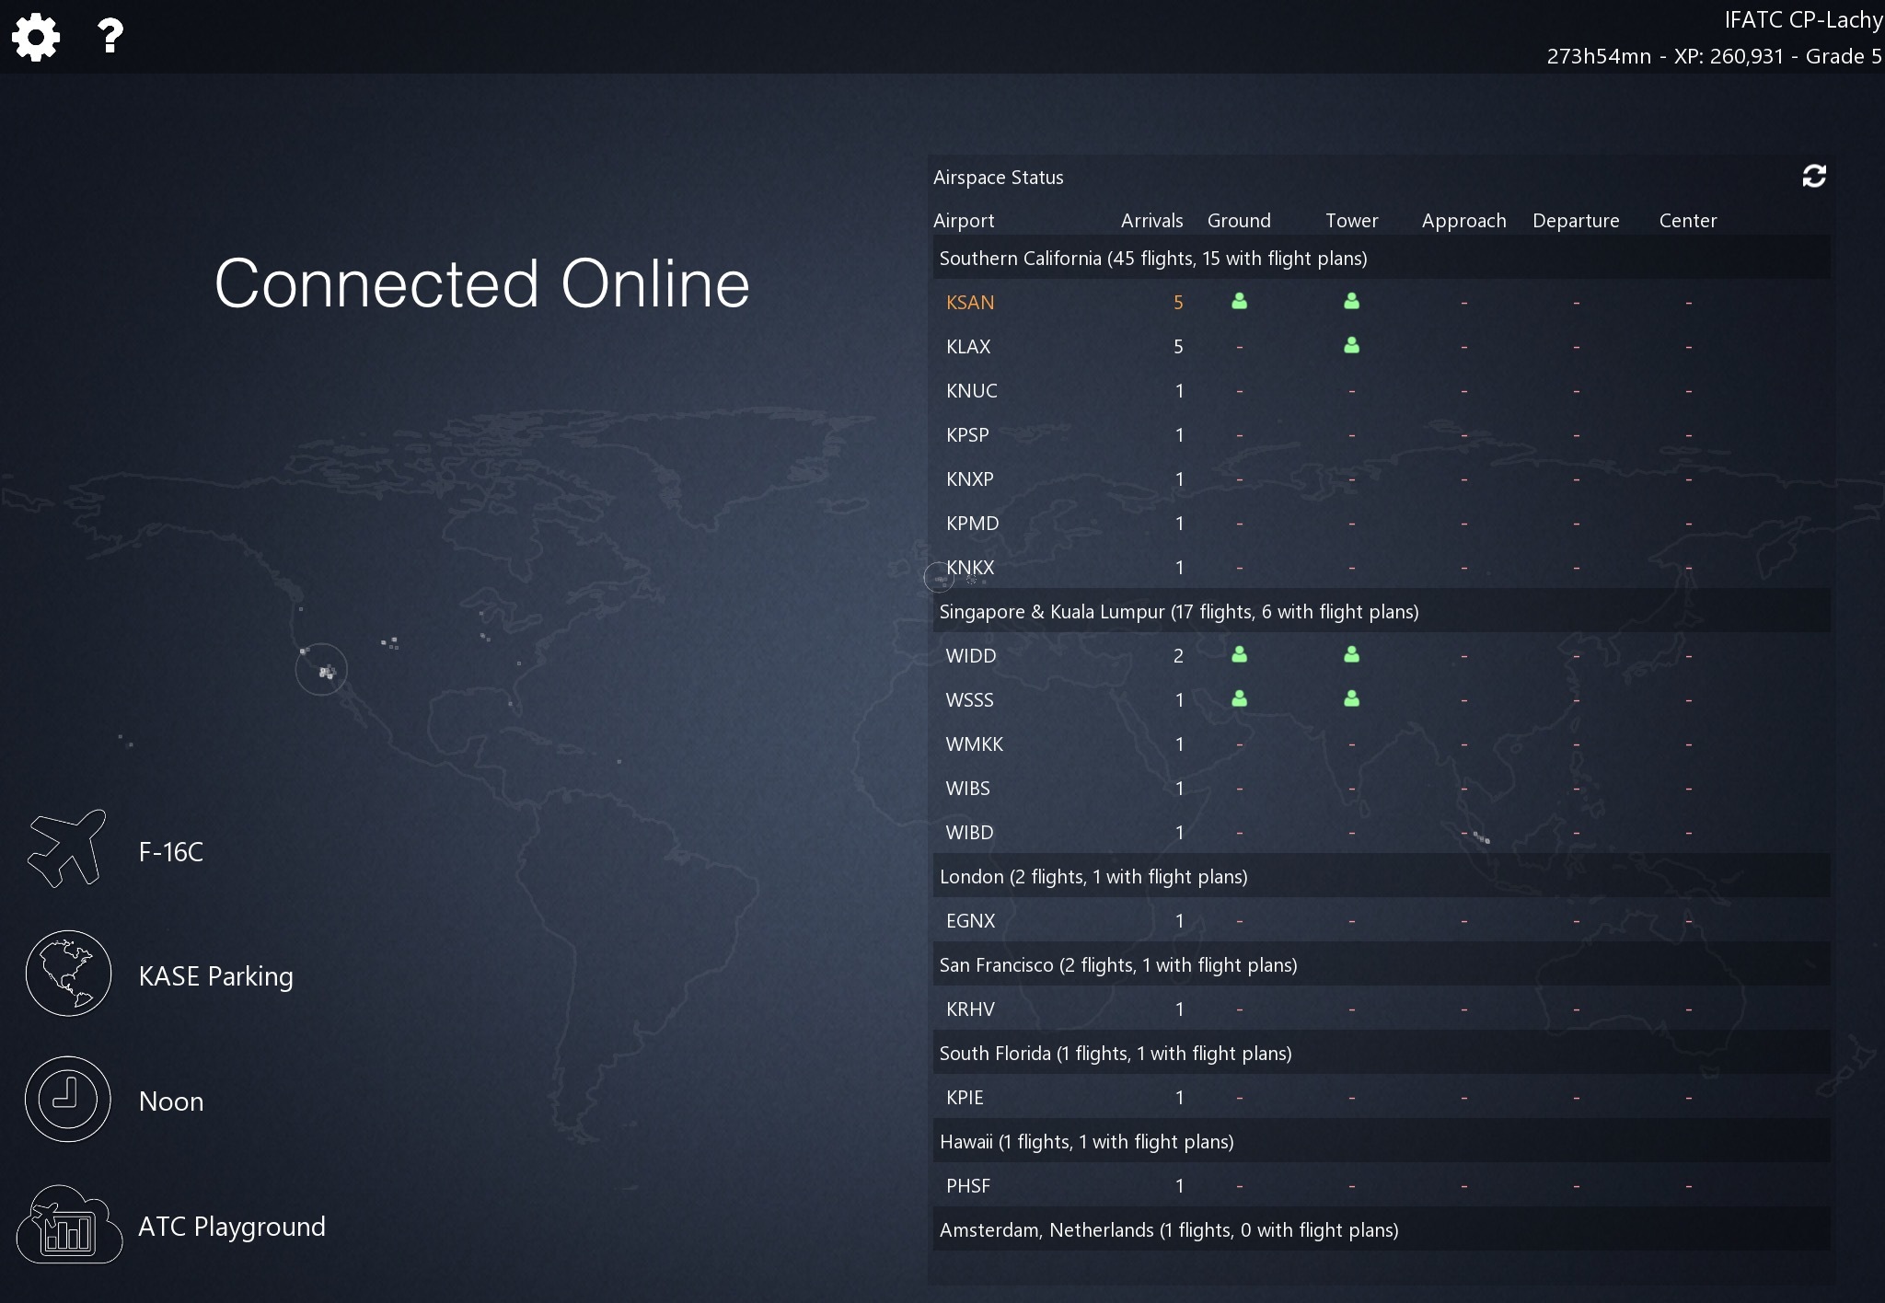Click the ATC Playground server cloud icon
1885x1303 pixels.
pyautogui.click(x=69, y=1225)
